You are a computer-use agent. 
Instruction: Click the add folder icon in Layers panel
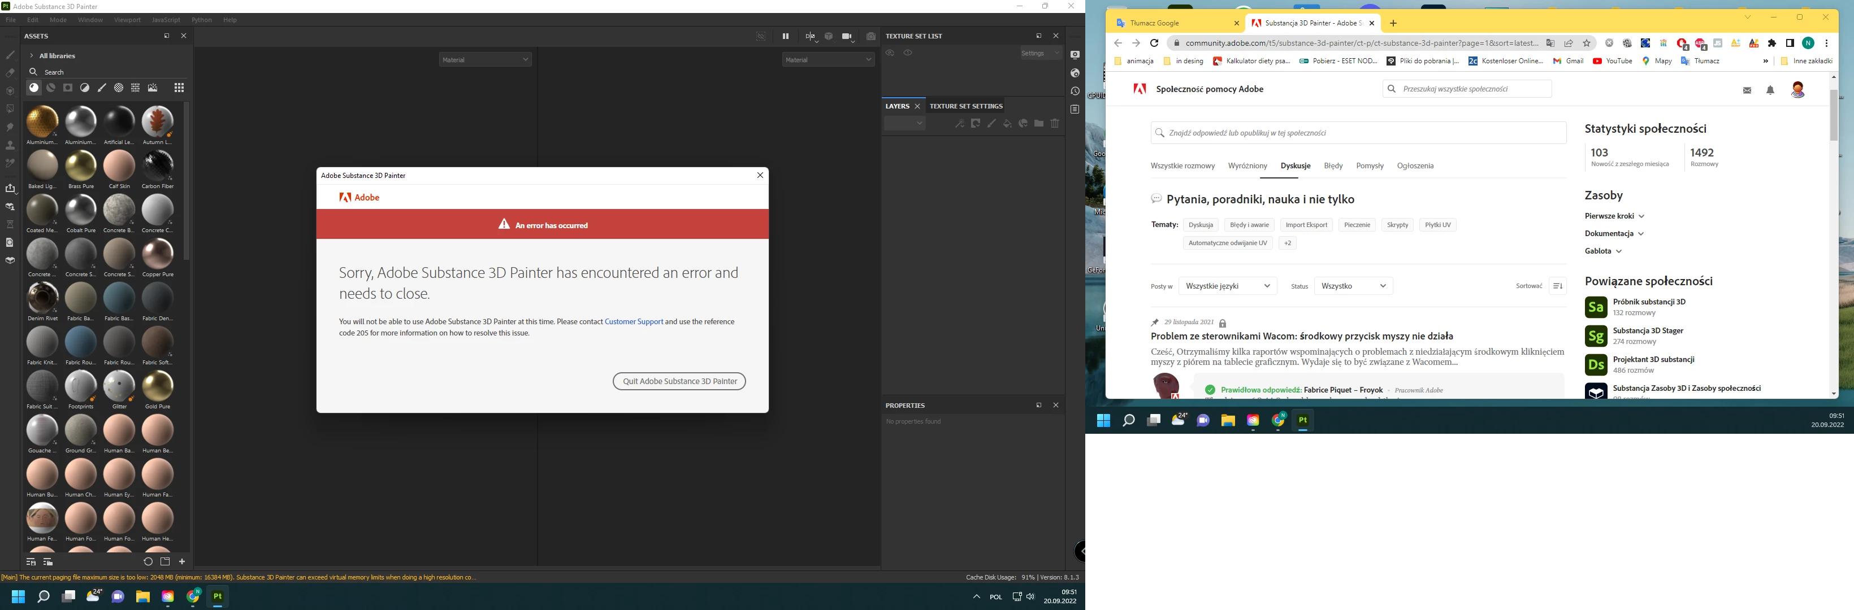pyautogui.click(x=1038, y=124)
